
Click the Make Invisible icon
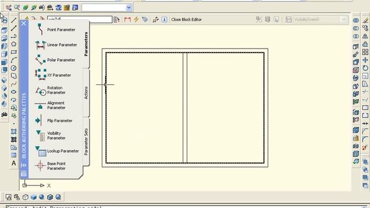(x=276, y=20)
